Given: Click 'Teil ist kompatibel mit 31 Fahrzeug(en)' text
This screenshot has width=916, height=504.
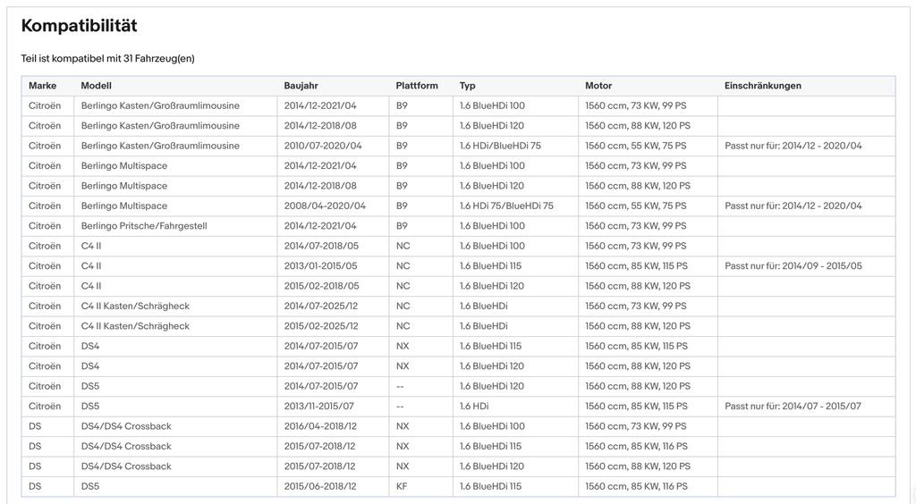Looking at the screenshot, I should pyautogui.click(x=108, y=58).
